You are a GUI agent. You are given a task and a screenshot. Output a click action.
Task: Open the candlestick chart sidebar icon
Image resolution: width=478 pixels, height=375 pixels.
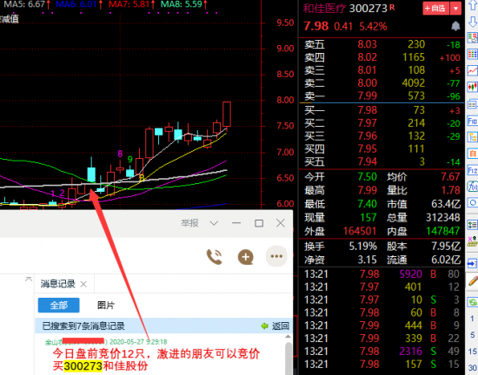point(472,88)
